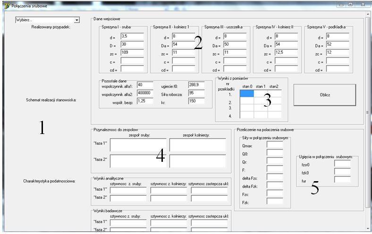
Task: Minimize the Połączenia srubowe window
Action: 341,5
